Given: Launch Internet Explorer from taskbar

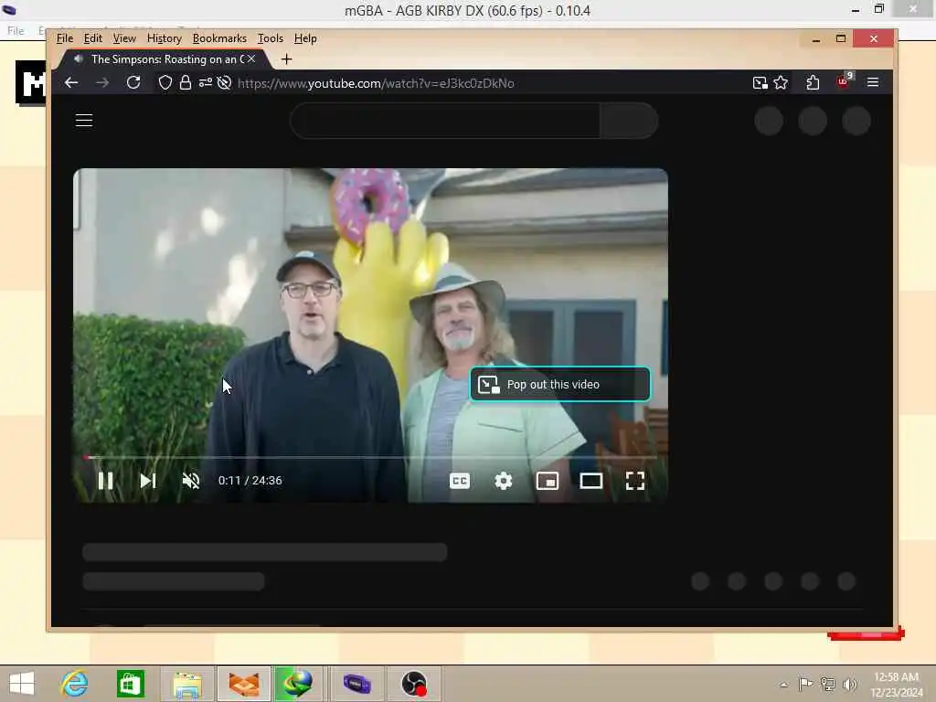Looking at the screenshot, I should 75,684.
